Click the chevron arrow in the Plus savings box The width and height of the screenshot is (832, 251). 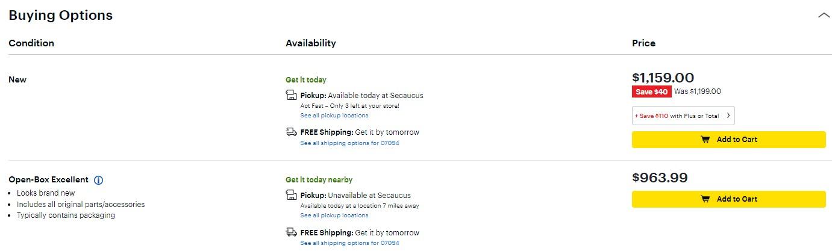(728, 116)
